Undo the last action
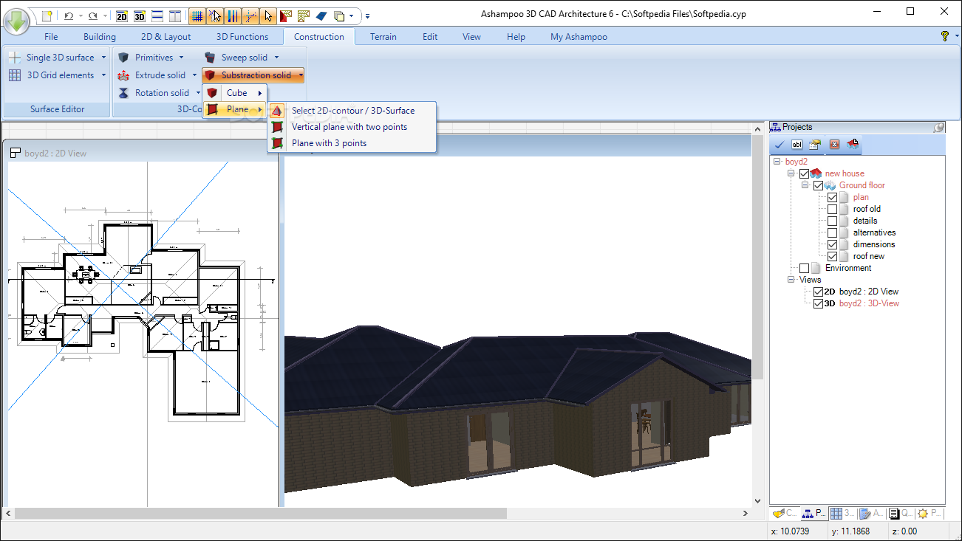The image size is (962, 541). point(69,15)
